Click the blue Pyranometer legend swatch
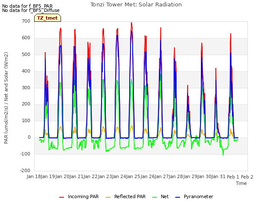This screenshot has width=273, height=205. pos(177,197)
